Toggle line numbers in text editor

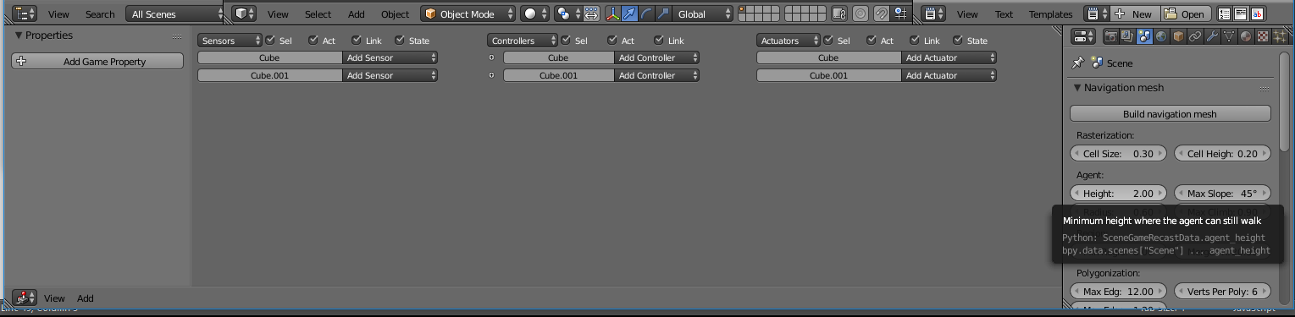(x=1225, y=14)
